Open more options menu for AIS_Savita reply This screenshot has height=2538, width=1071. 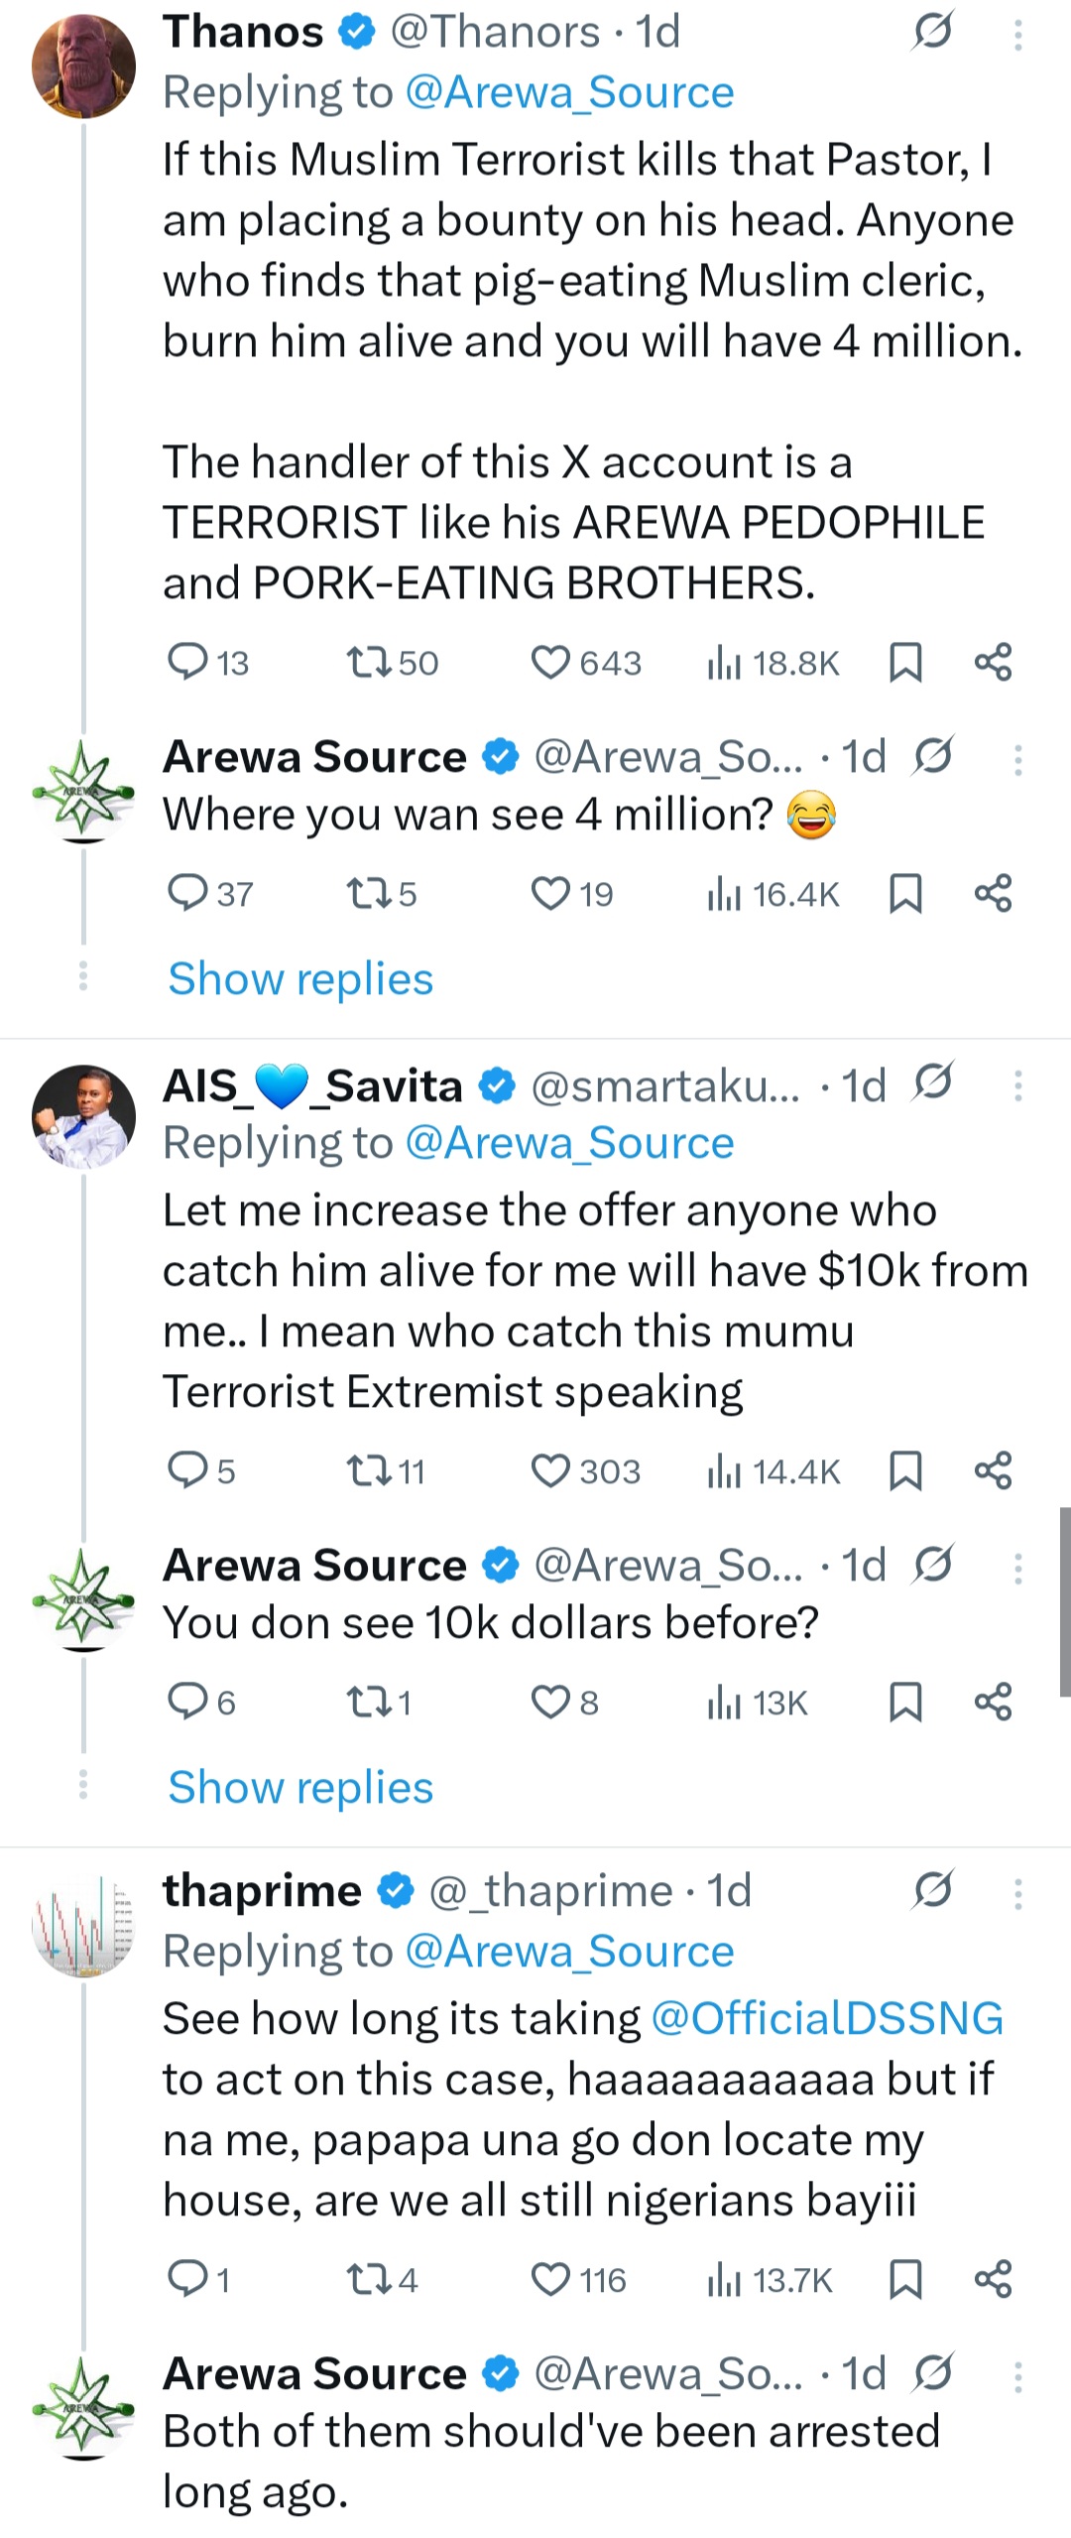[x=1017, y=1086]
